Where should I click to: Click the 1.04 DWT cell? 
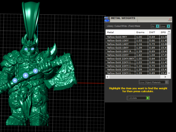[x=154, y=55]
